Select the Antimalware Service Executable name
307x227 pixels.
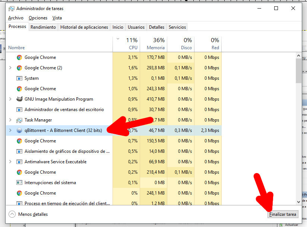[56, 162]
